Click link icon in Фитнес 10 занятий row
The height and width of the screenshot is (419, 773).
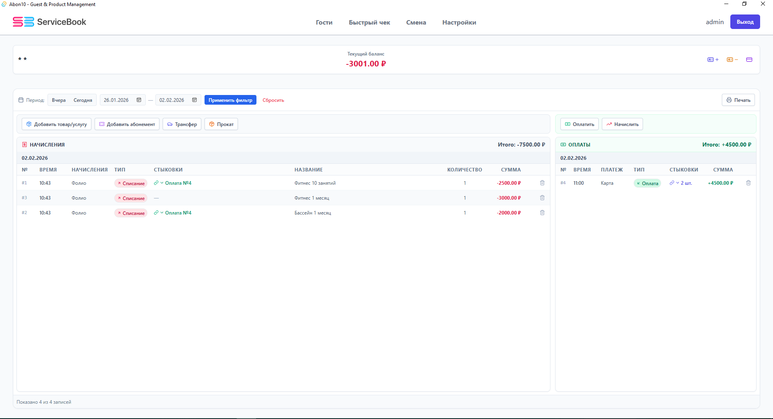(x=156, y=183)
